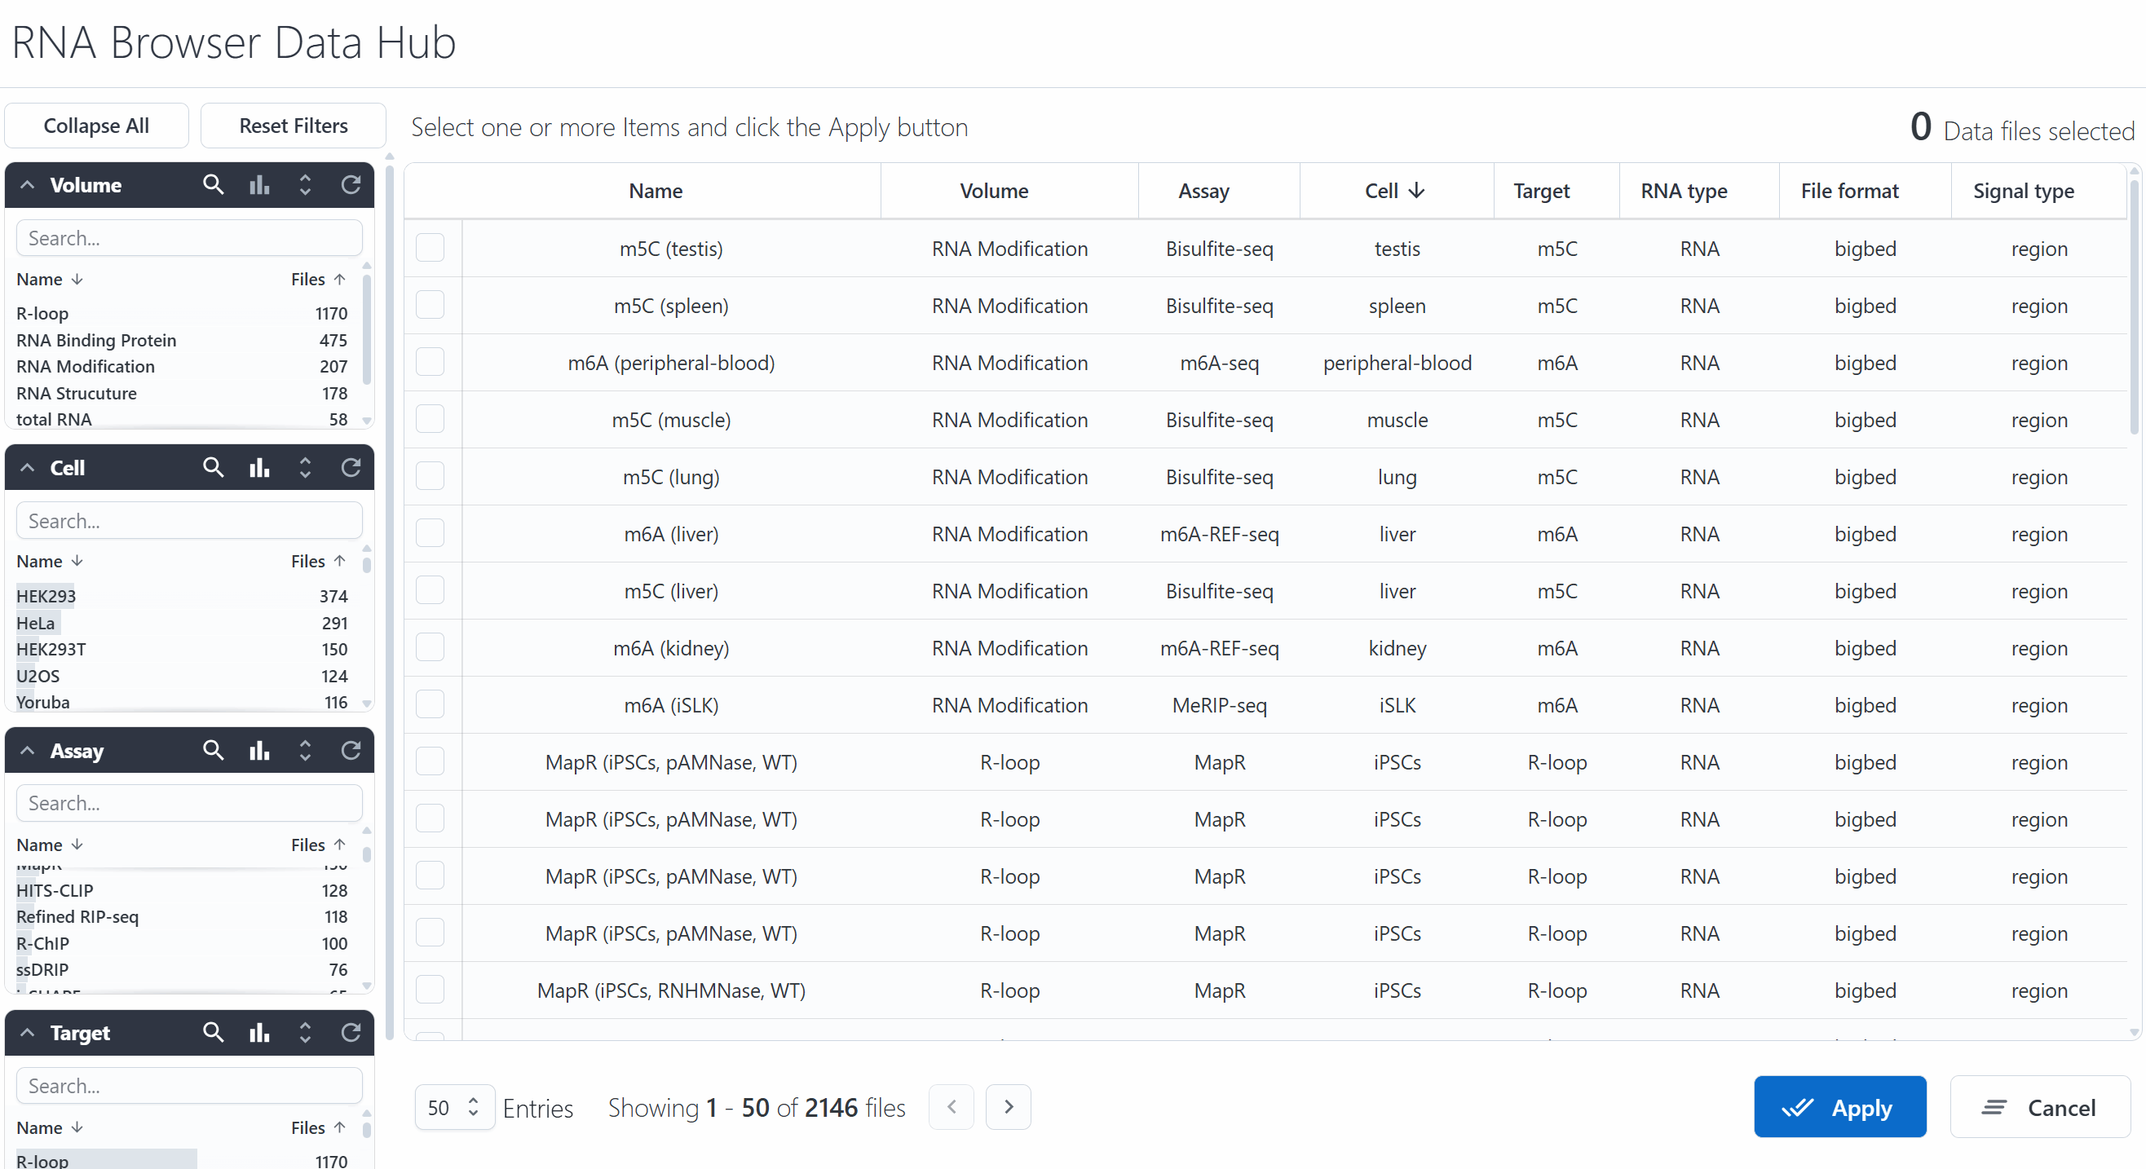Image resolution: width=2146 pixels, height=1169 pixels.
Task: Click the reset icon in Volume panel header
Action: 351,185
